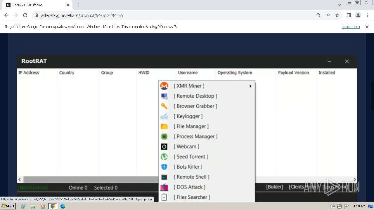Open Action Center flag in the tray

click(x=346, y=206)
